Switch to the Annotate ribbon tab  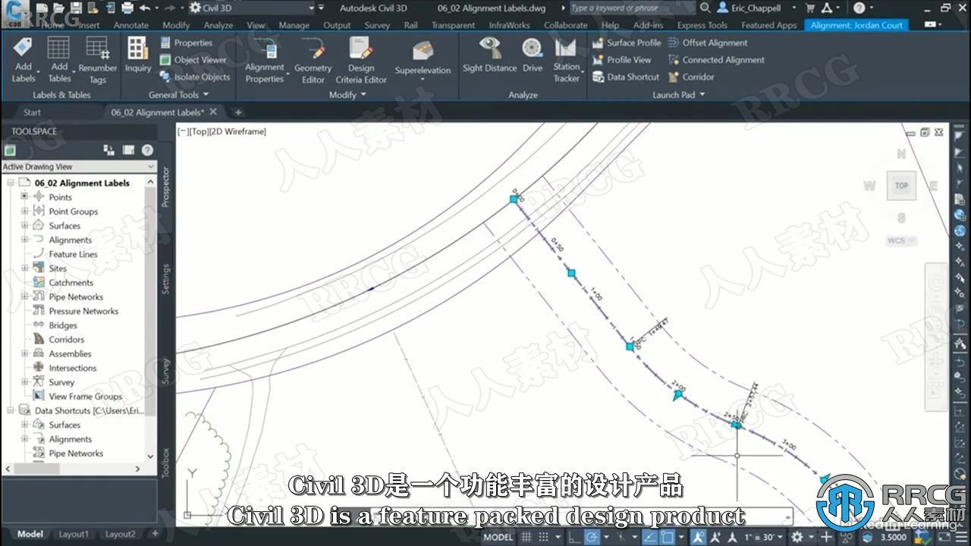130,25
